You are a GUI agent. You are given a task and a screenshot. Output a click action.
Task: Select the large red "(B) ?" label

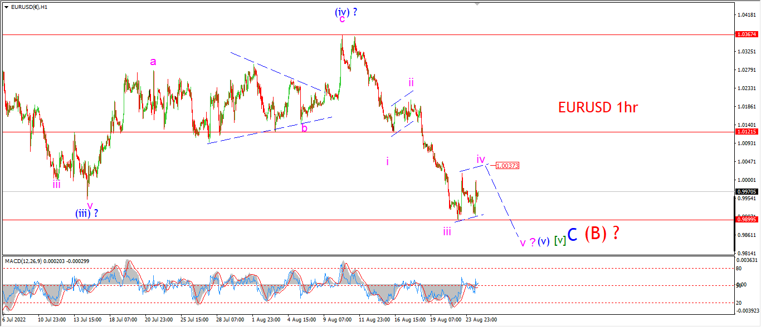[602, 234]
